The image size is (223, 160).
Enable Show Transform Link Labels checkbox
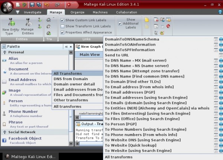(62, 26)
